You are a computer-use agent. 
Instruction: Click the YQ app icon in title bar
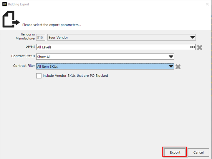(4, 4)
